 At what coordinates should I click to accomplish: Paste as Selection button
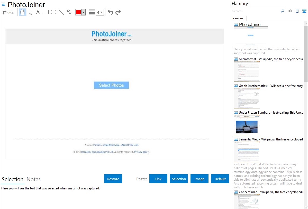coord(179,179)
